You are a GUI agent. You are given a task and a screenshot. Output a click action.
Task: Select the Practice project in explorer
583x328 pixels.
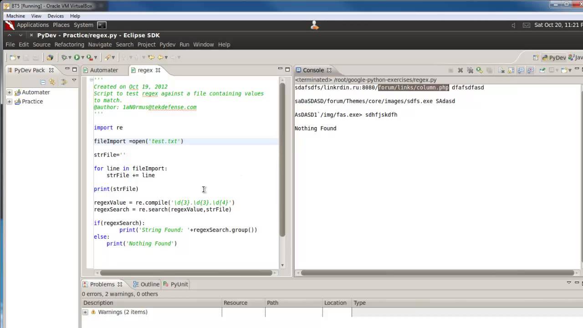click(x=32, y=102)
